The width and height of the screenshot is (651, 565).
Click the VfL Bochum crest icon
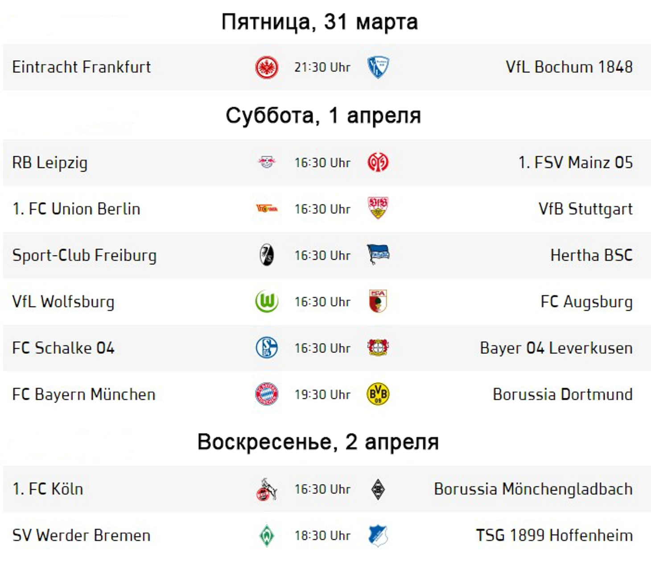[378, 67]
